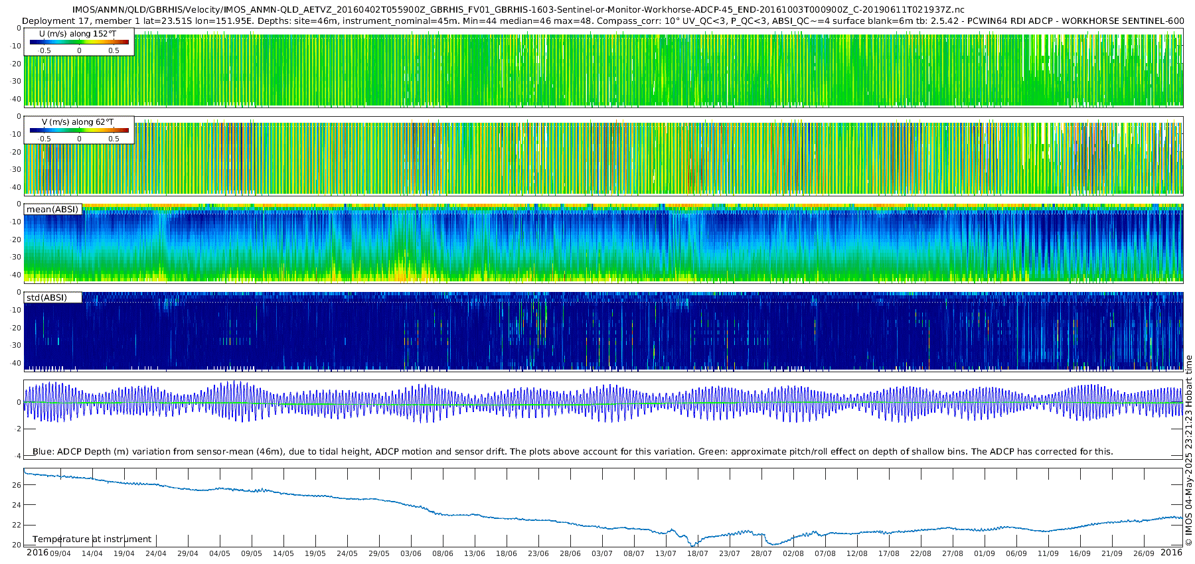Click the Deployment 17 metadata line
1195x564 pixels.
tap(603, 21)
